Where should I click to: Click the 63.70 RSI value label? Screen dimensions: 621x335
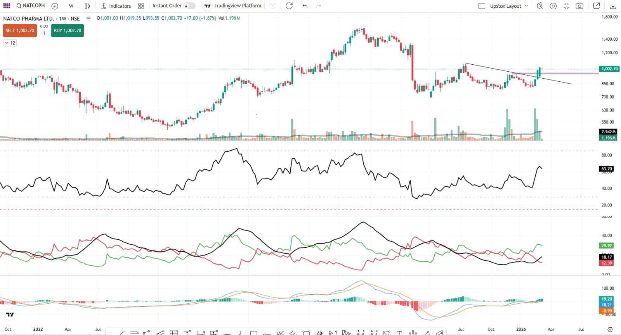[607, 169]
